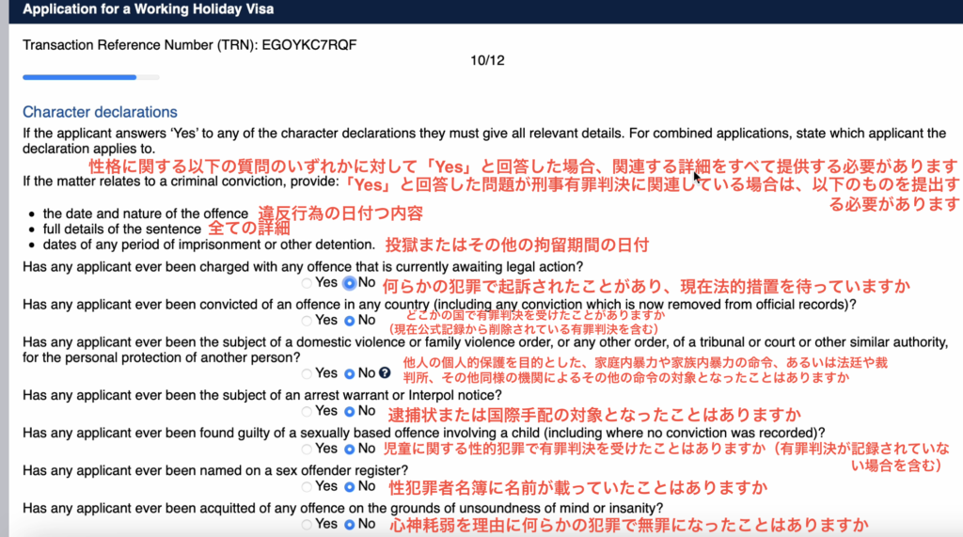Image resolution: width=963 pixels, height=537 pixels.
Task: Choose No for acquitted on grounds of insanity
Action: coord(350,524)
